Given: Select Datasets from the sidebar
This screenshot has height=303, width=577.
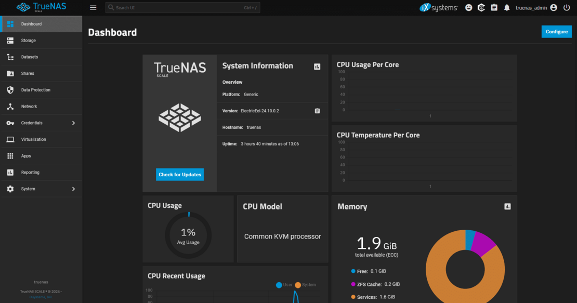Looking at the screenshot, I should pos(29,57).
